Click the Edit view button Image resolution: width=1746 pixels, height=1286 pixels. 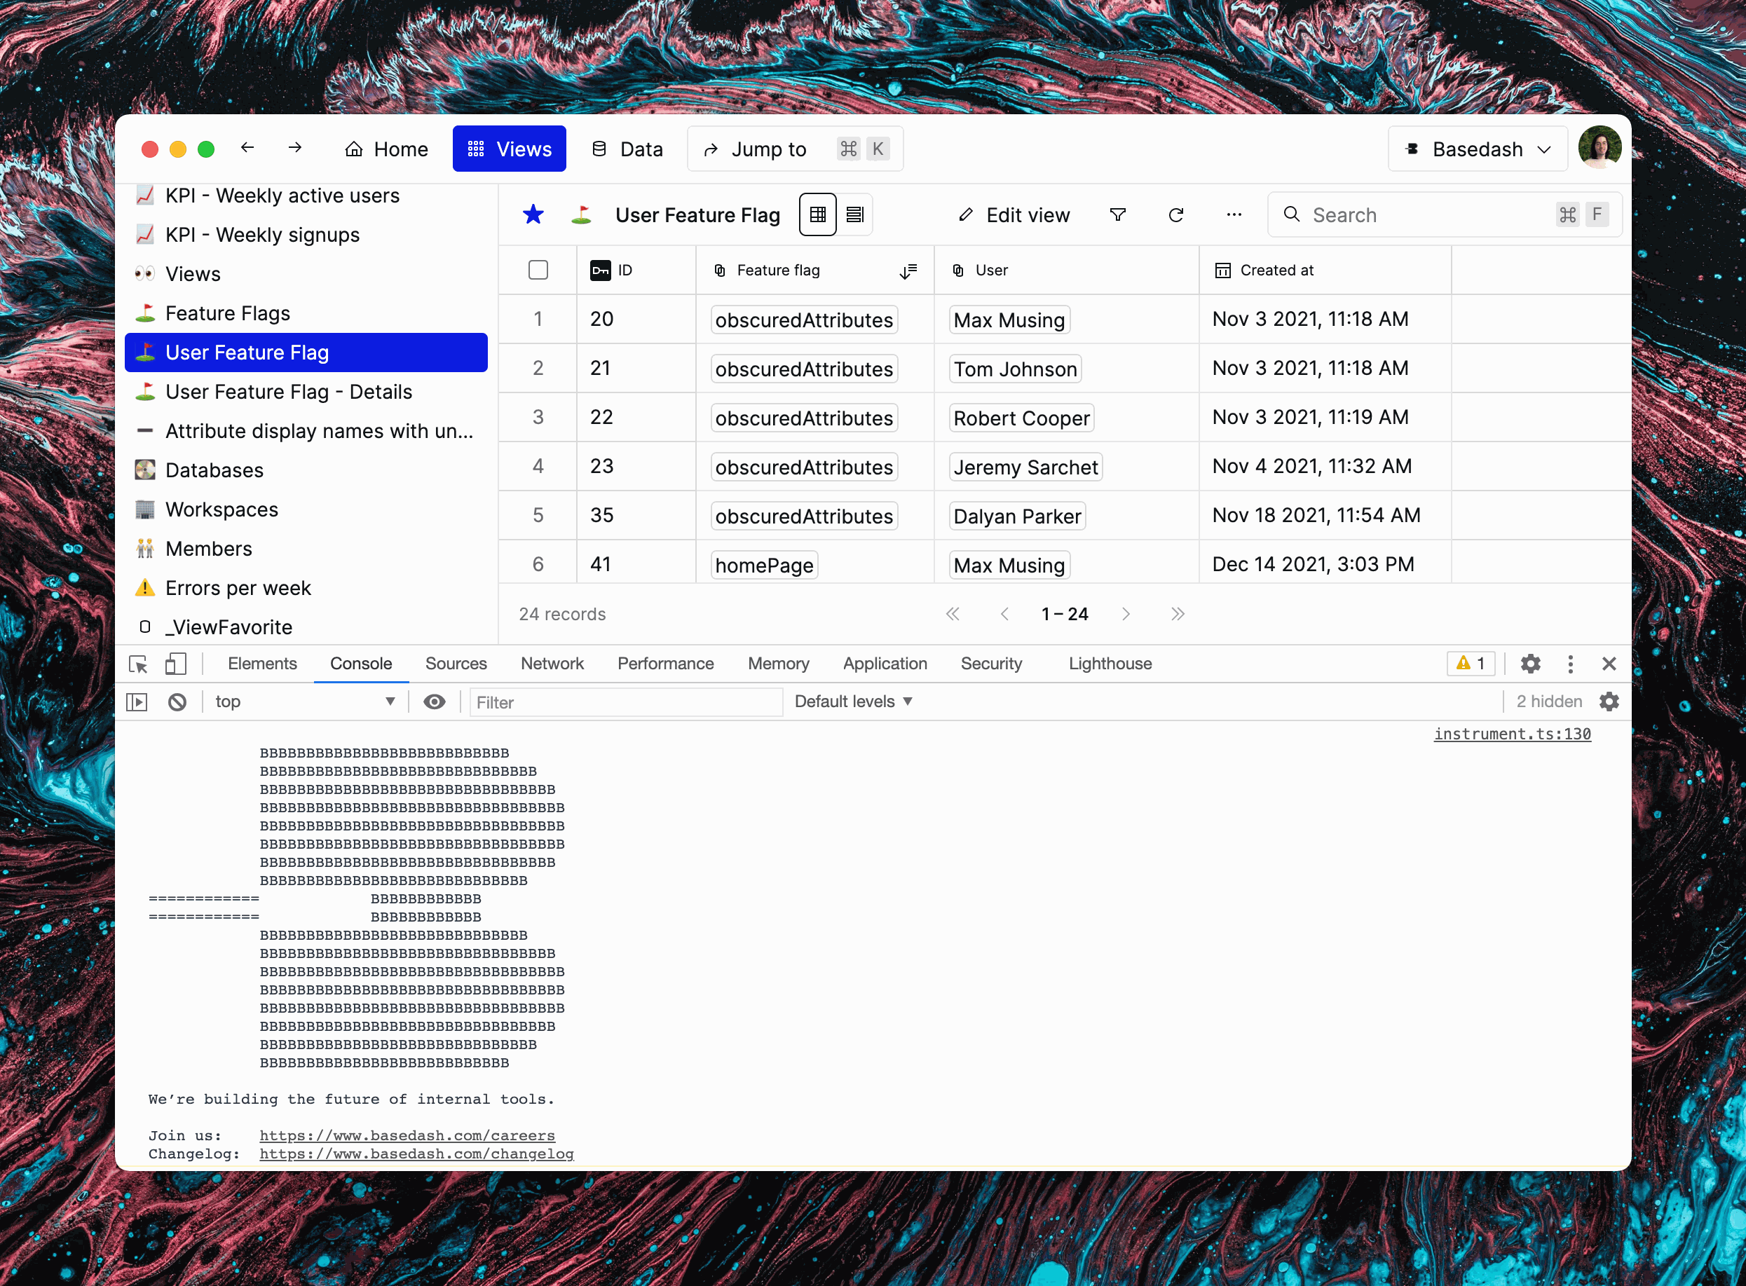point(1014,215)
